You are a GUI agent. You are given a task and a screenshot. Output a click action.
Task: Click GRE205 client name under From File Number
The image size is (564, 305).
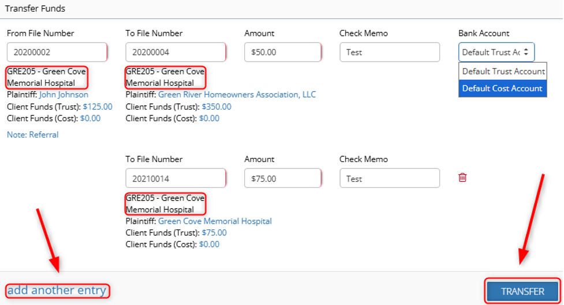pos(46,77)
